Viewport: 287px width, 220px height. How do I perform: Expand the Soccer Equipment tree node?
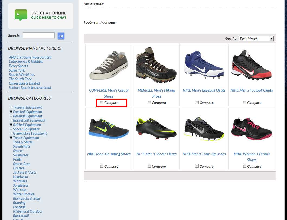coord(11,129)
